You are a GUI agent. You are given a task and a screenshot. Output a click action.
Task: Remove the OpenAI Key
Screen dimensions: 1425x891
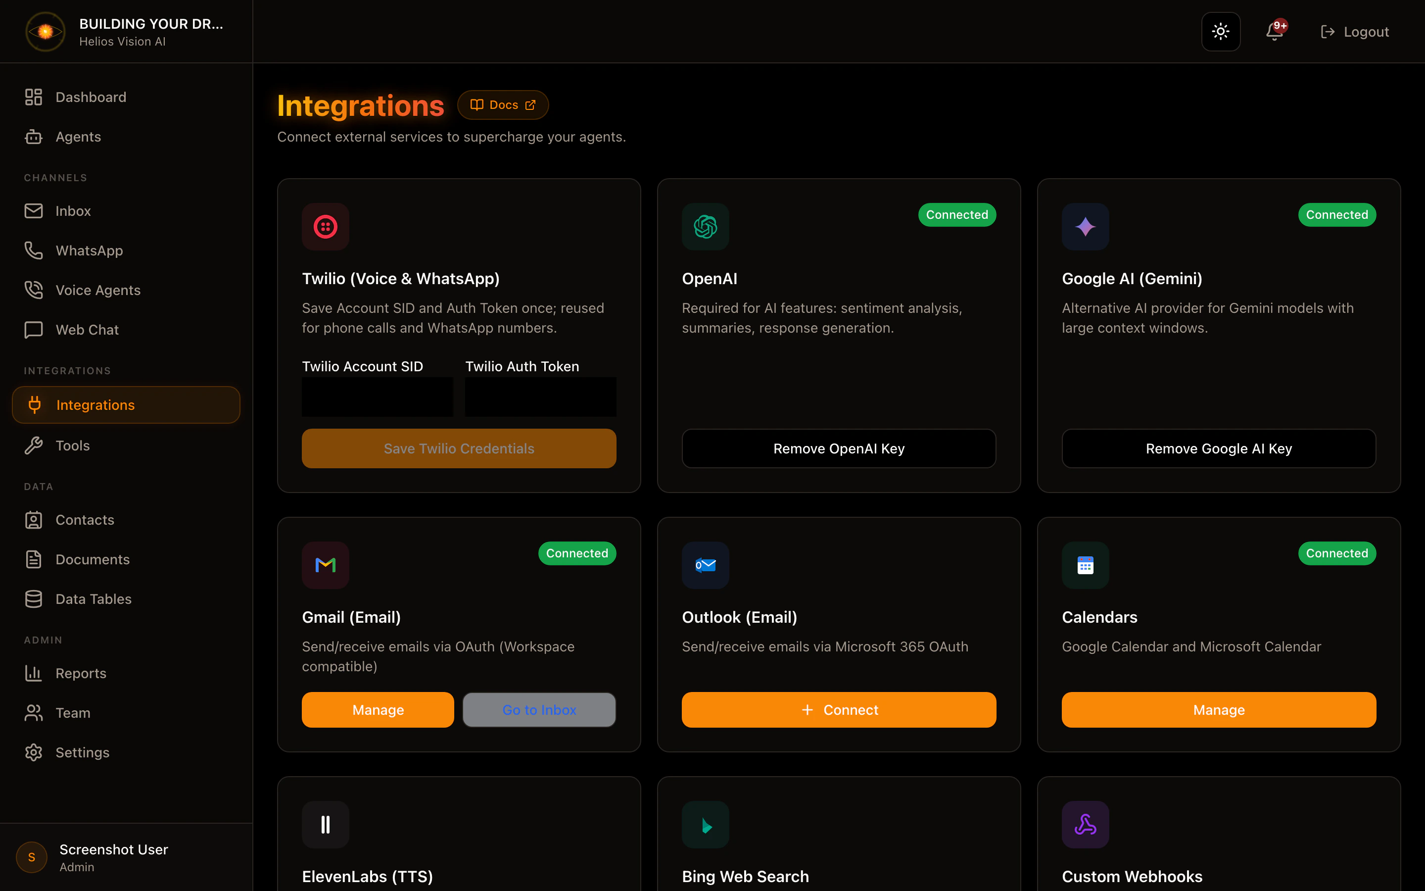click(839, 448)
